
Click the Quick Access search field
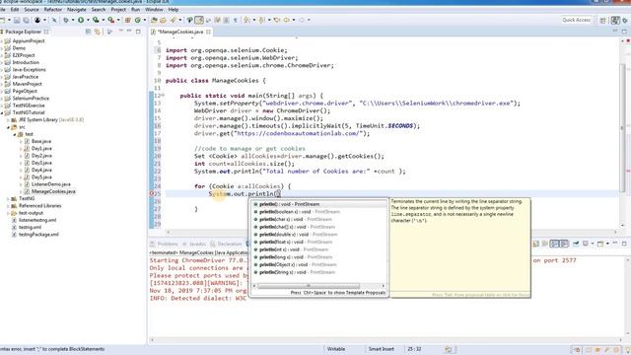(576, 20)
